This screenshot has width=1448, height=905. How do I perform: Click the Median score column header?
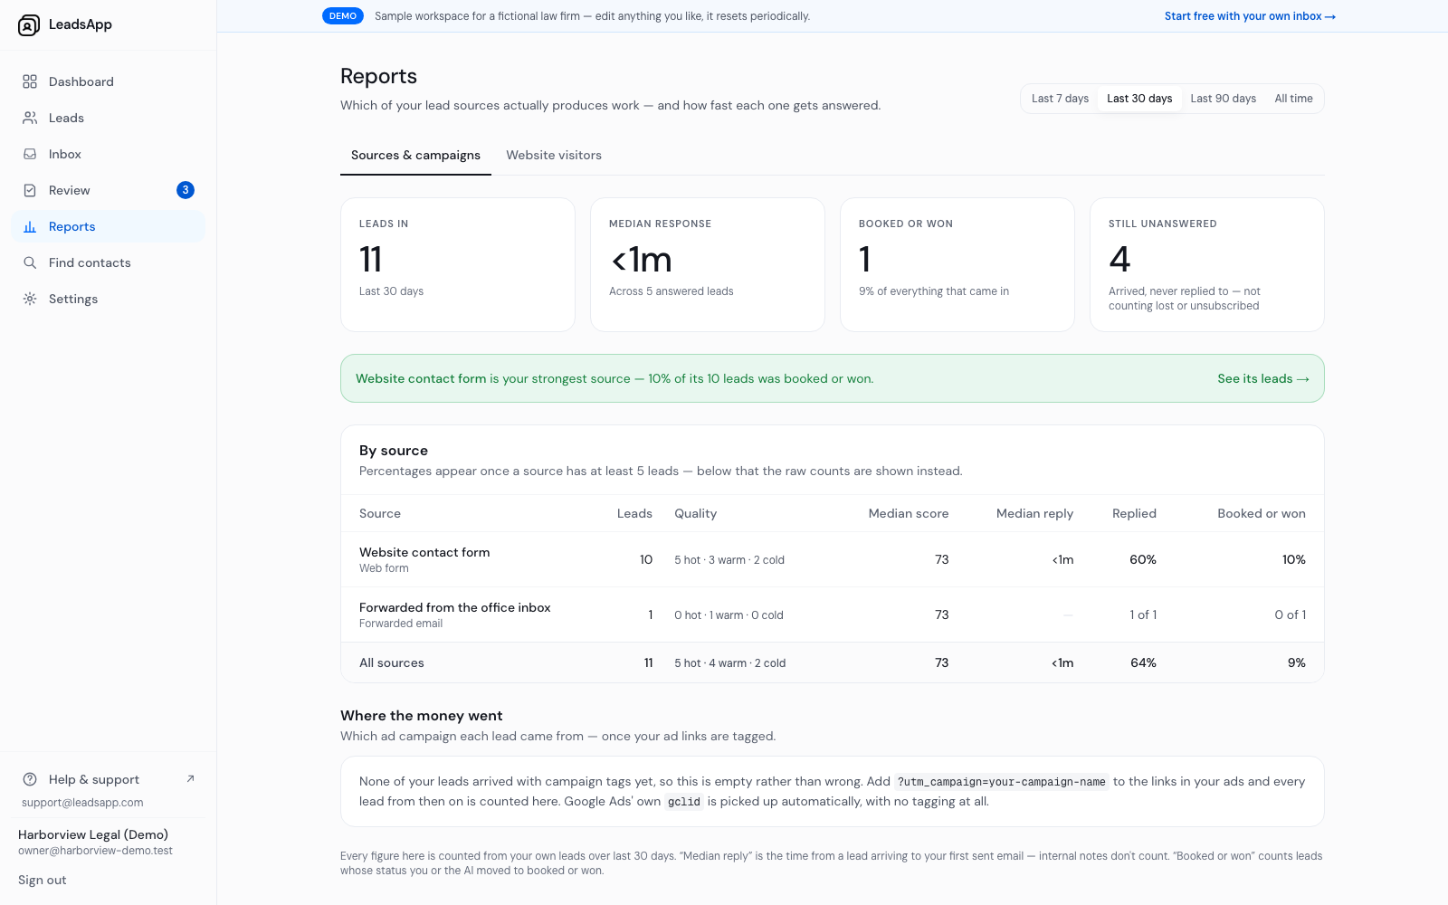click(x=909, y=513)
